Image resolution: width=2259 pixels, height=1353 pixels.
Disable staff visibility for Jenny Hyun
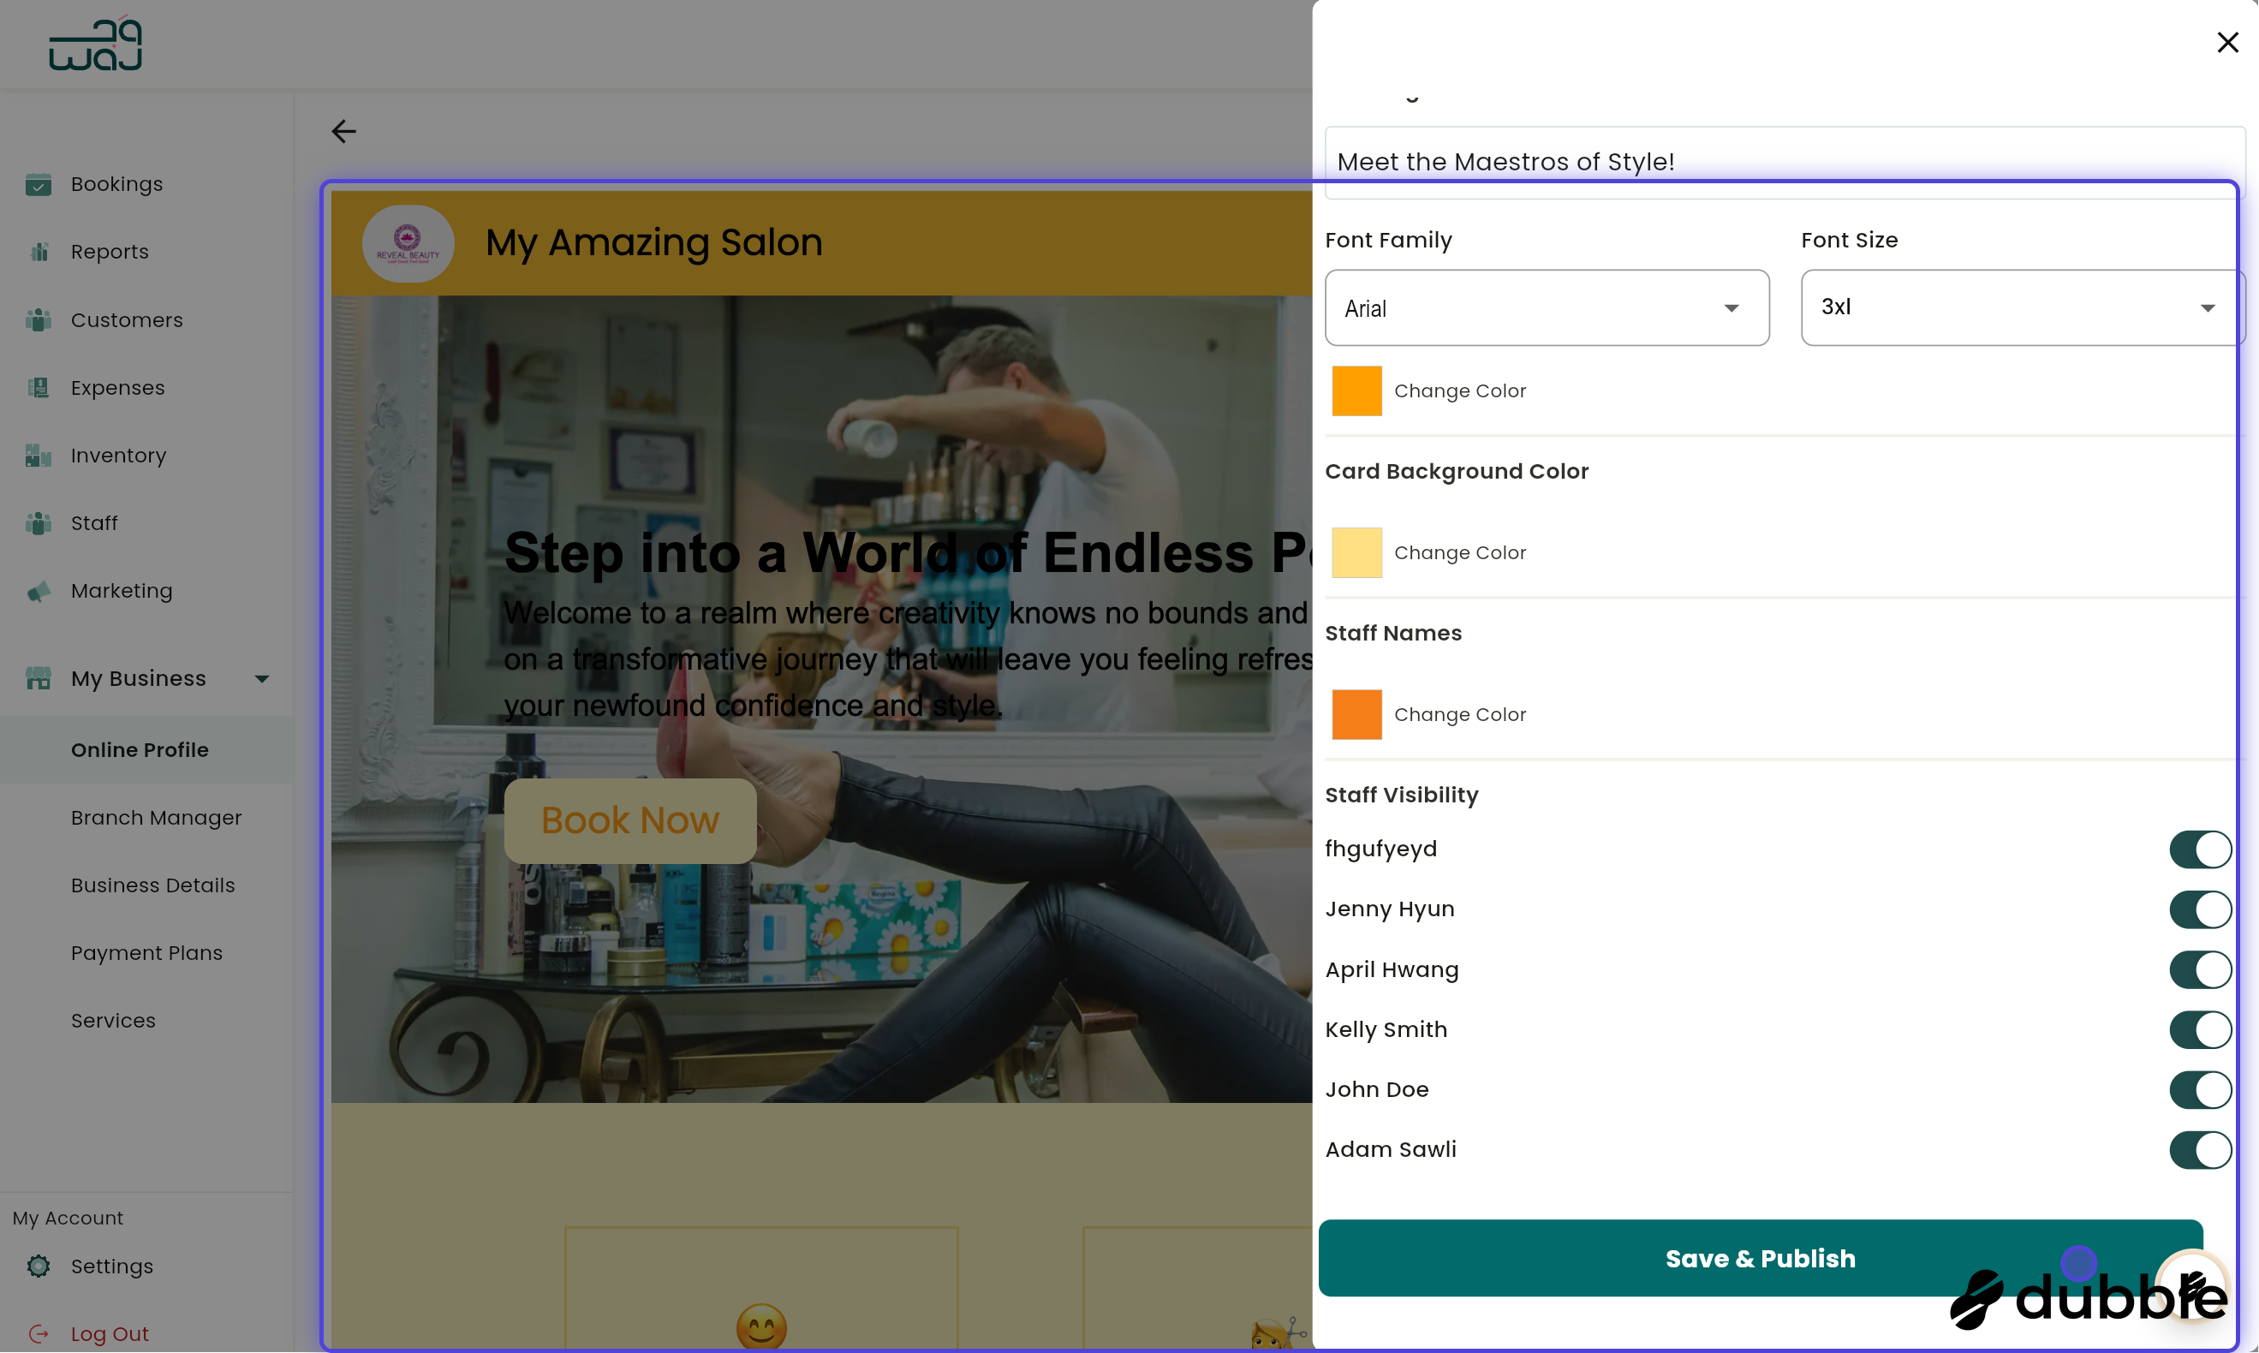click(x=2200, y=908)
